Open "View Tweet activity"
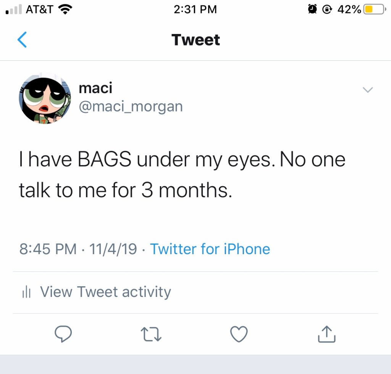This screenshot has height=374, width=391. [105, 292]
